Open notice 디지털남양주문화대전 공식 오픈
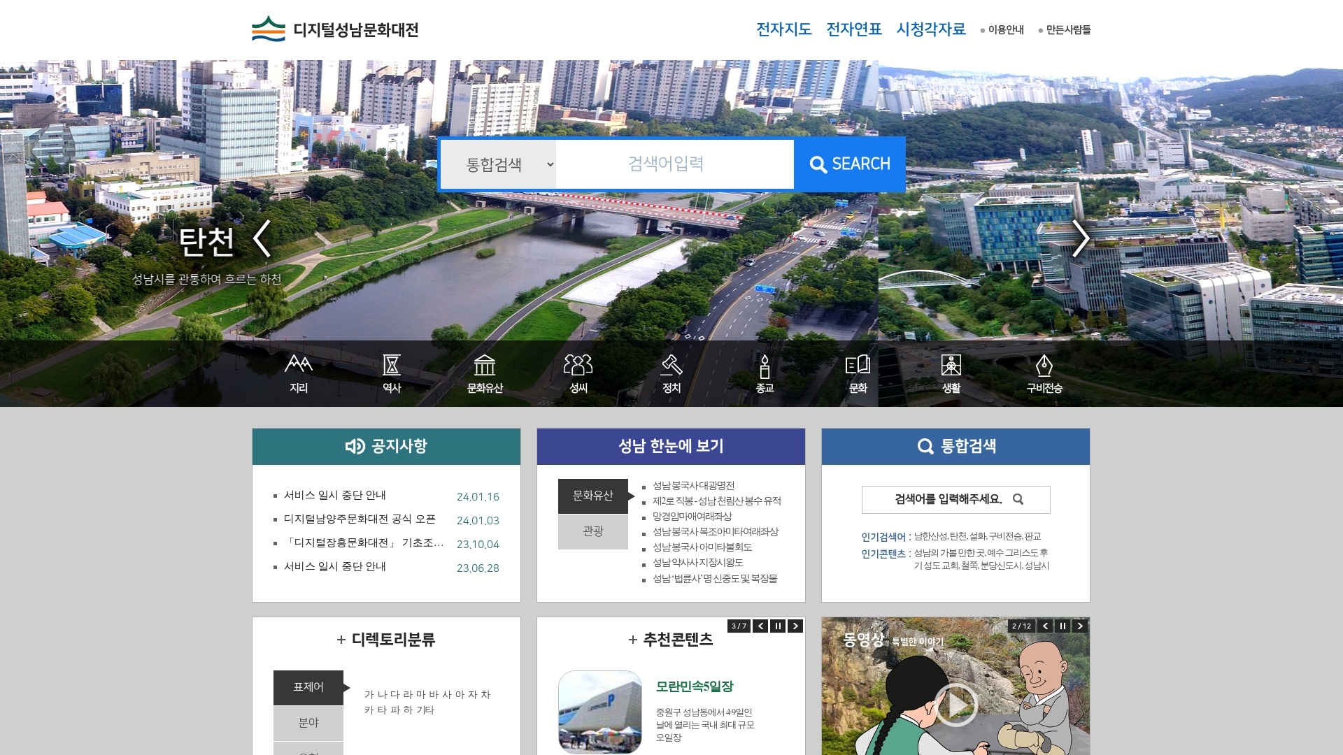This screenshot has width=1343, height=755. (x=360, y=519)
